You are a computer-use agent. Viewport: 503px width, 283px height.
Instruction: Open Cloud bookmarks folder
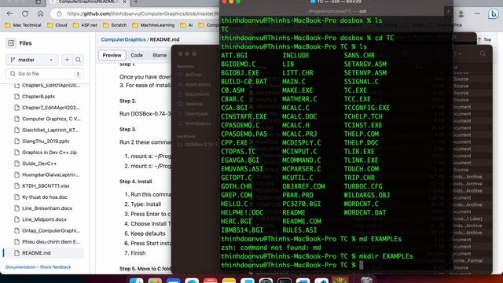[57, 25]
